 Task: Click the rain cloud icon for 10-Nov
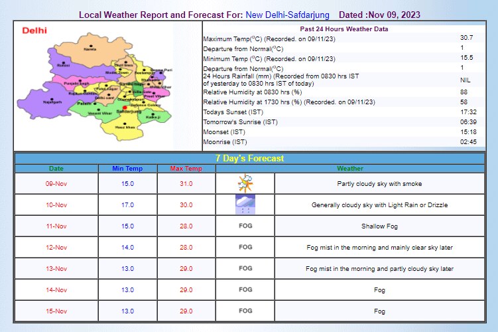[245, 205]
